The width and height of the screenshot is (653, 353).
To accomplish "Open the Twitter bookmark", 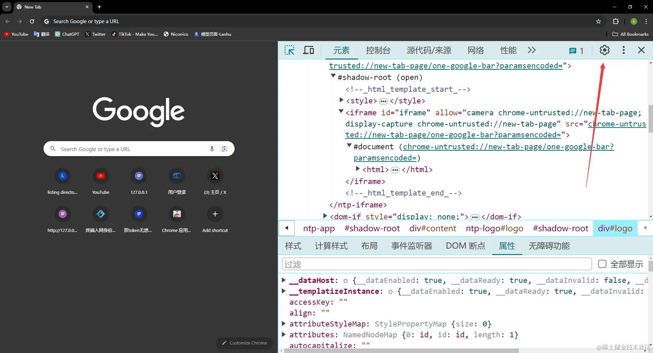I will pos(95,34).
